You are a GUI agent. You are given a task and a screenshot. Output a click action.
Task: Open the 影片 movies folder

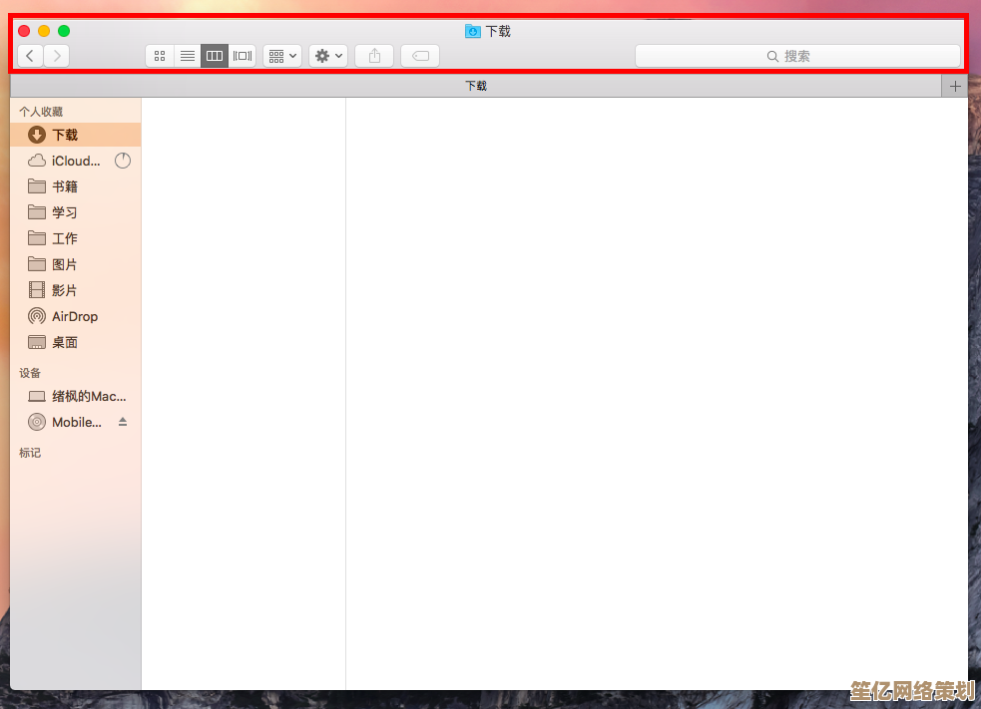pyautogui.click(x=65, y=290)
